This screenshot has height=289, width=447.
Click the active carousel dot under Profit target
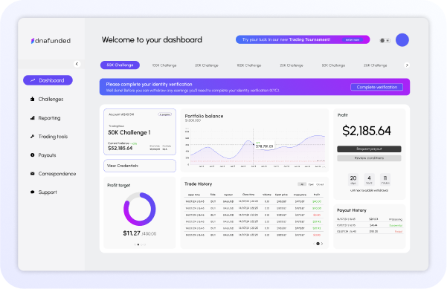(x=138, y=244)
